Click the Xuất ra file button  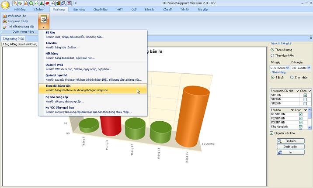click(x=291, y=147)
